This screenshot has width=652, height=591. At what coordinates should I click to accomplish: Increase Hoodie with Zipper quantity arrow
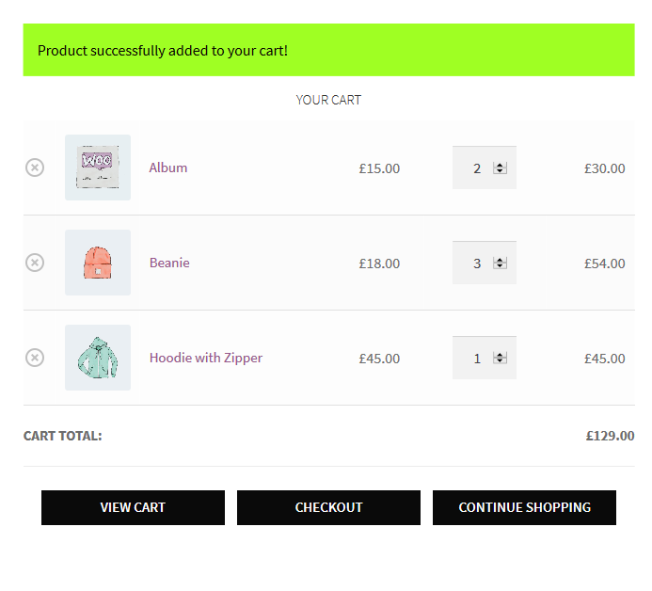(x=500, y=355)
